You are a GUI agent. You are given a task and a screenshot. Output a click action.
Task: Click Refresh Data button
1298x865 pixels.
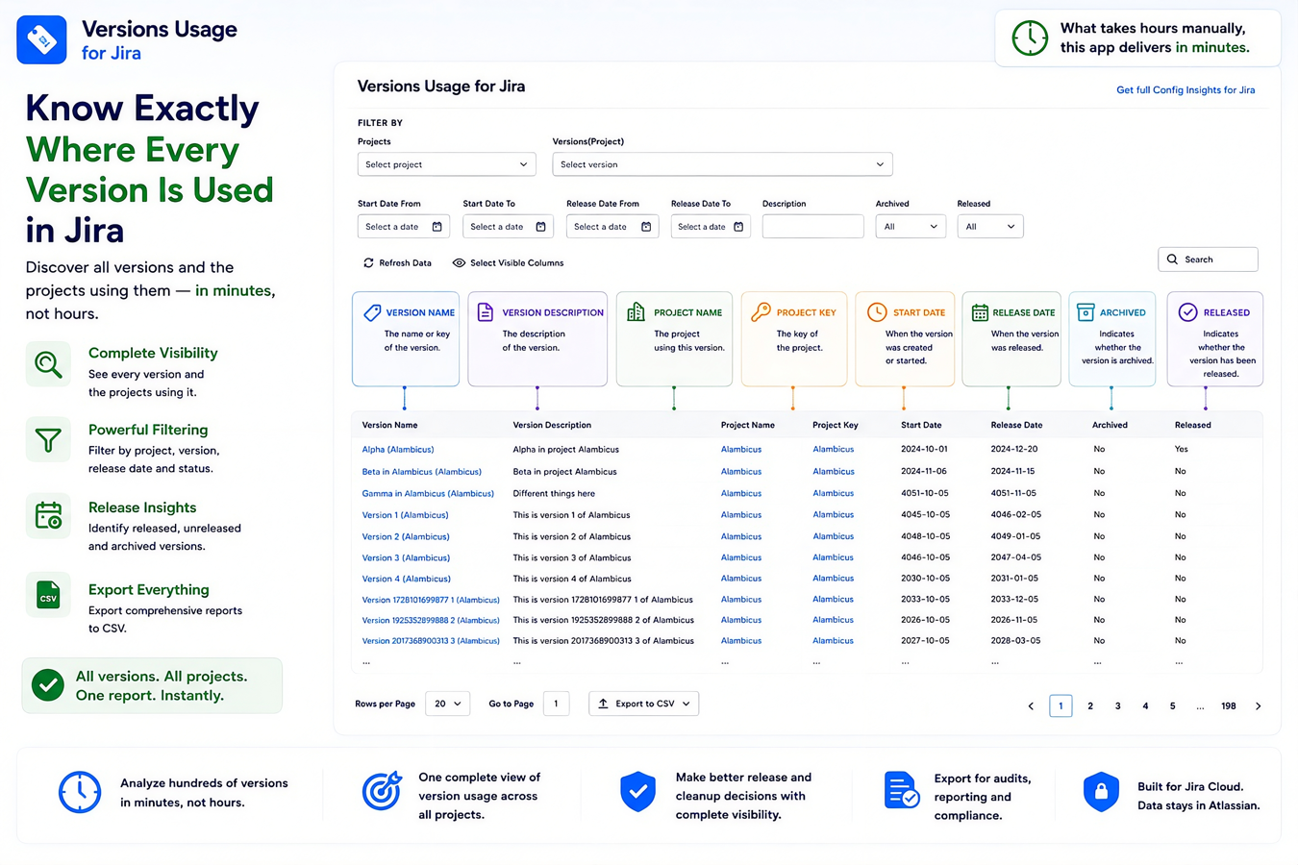[397, 262]
